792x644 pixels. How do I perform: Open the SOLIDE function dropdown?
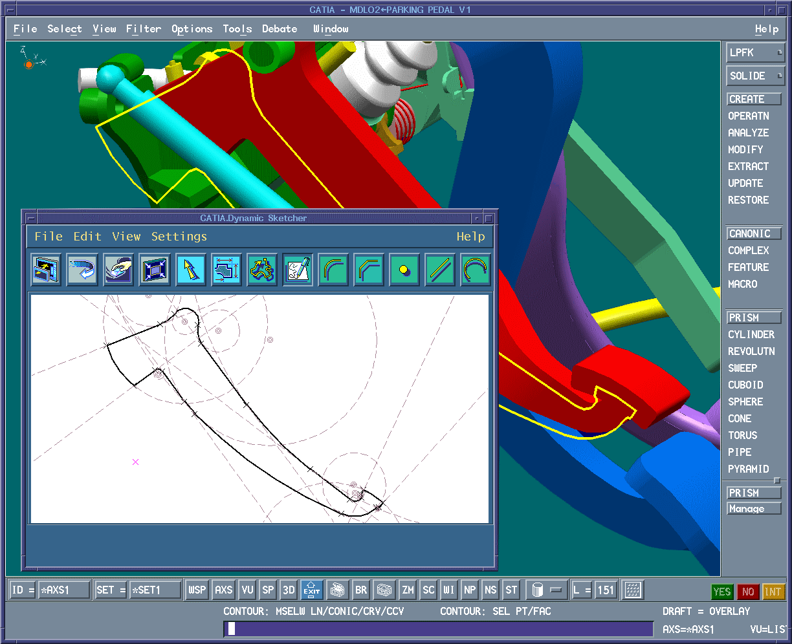756,76
